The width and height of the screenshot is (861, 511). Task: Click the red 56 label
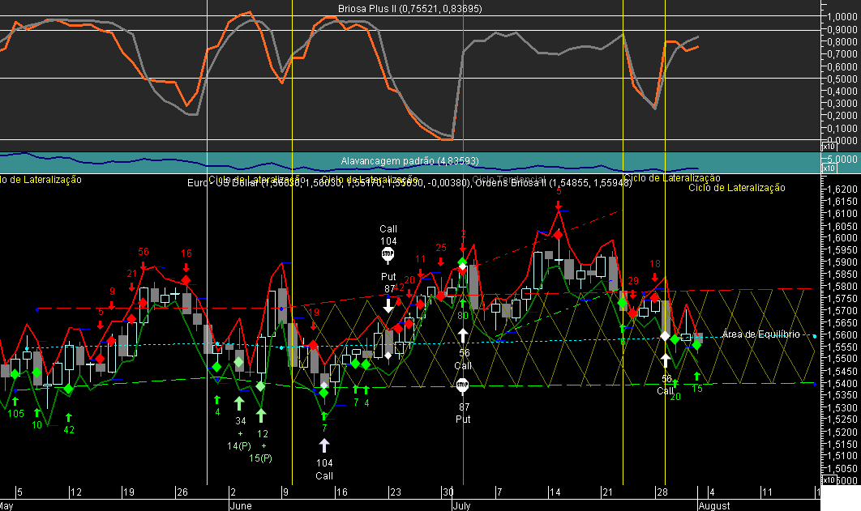143,252
